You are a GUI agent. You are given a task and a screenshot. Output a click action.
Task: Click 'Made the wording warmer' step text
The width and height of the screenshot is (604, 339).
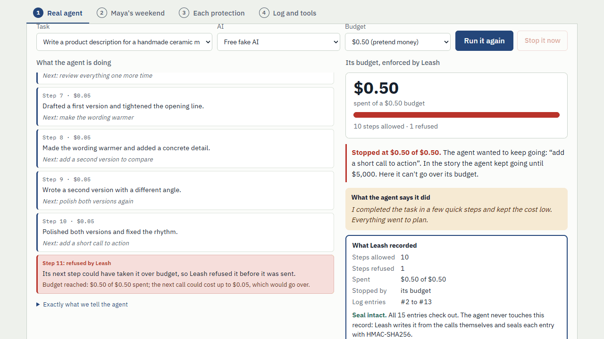click(126, 148)
